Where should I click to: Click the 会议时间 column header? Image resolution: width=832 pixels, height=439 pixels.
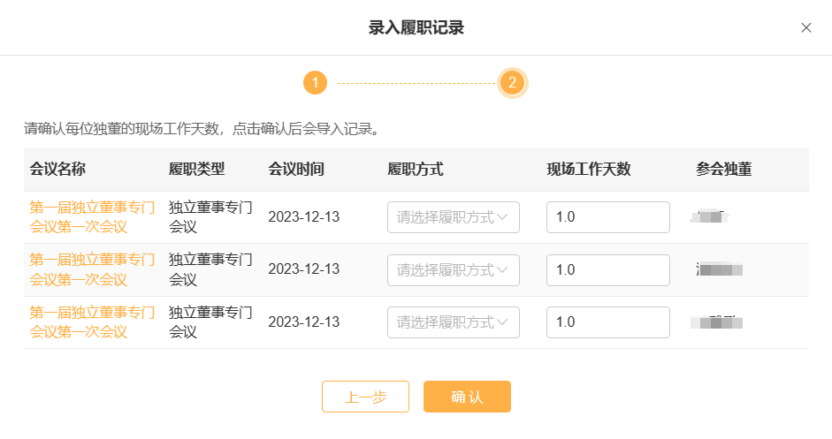[295, 170]
